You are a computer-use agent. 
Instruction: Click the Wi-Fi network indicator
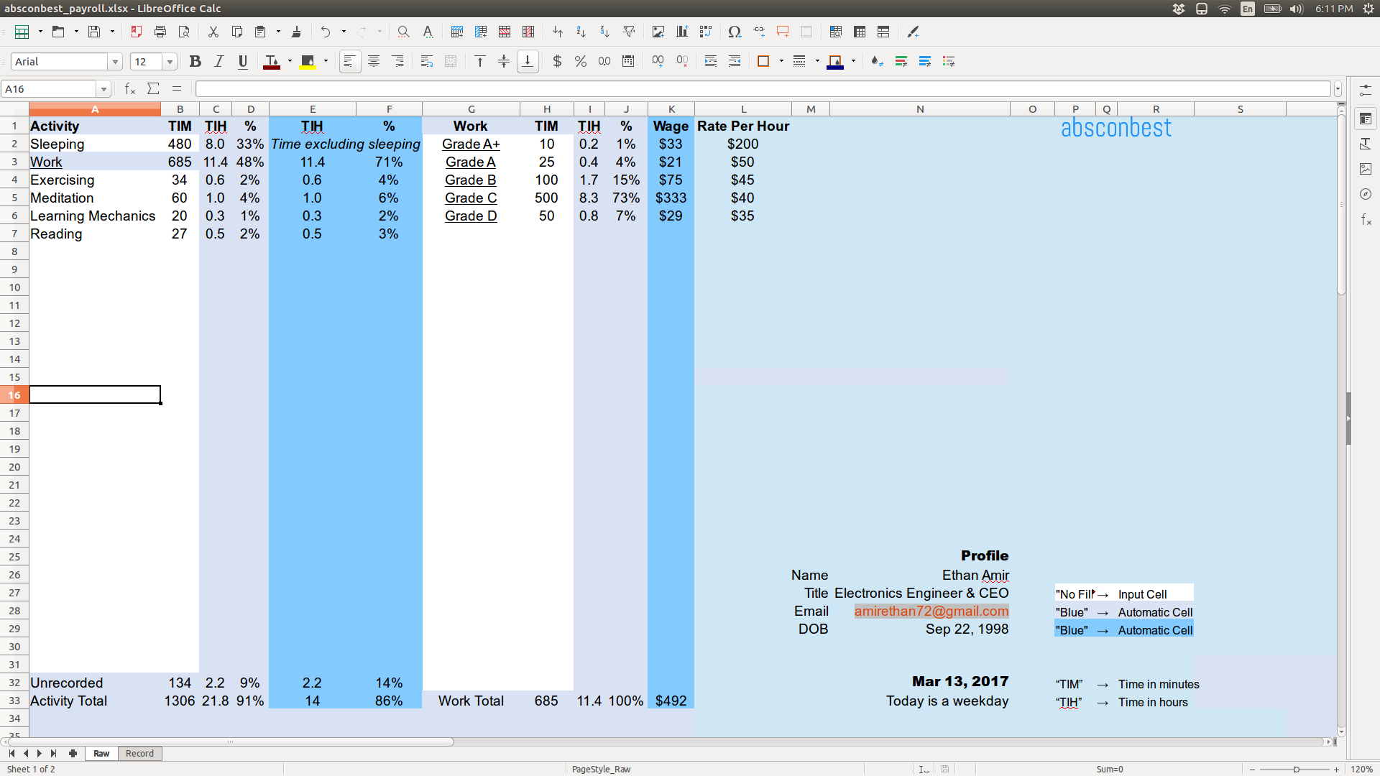[x=1225, y=9]
